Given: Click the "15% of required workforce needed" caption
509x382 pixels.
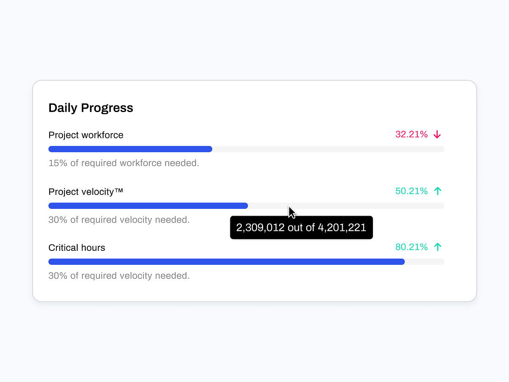Looking at the screenshot, I should click(124, 163).
